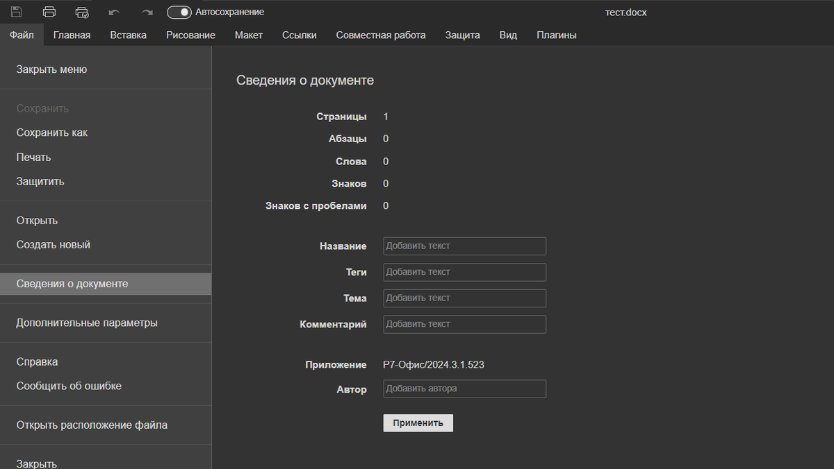Viewport: 834px width, 469px height.
Task: Click the Приложение label
Action: pyautogui.click(x=336, y=365)
